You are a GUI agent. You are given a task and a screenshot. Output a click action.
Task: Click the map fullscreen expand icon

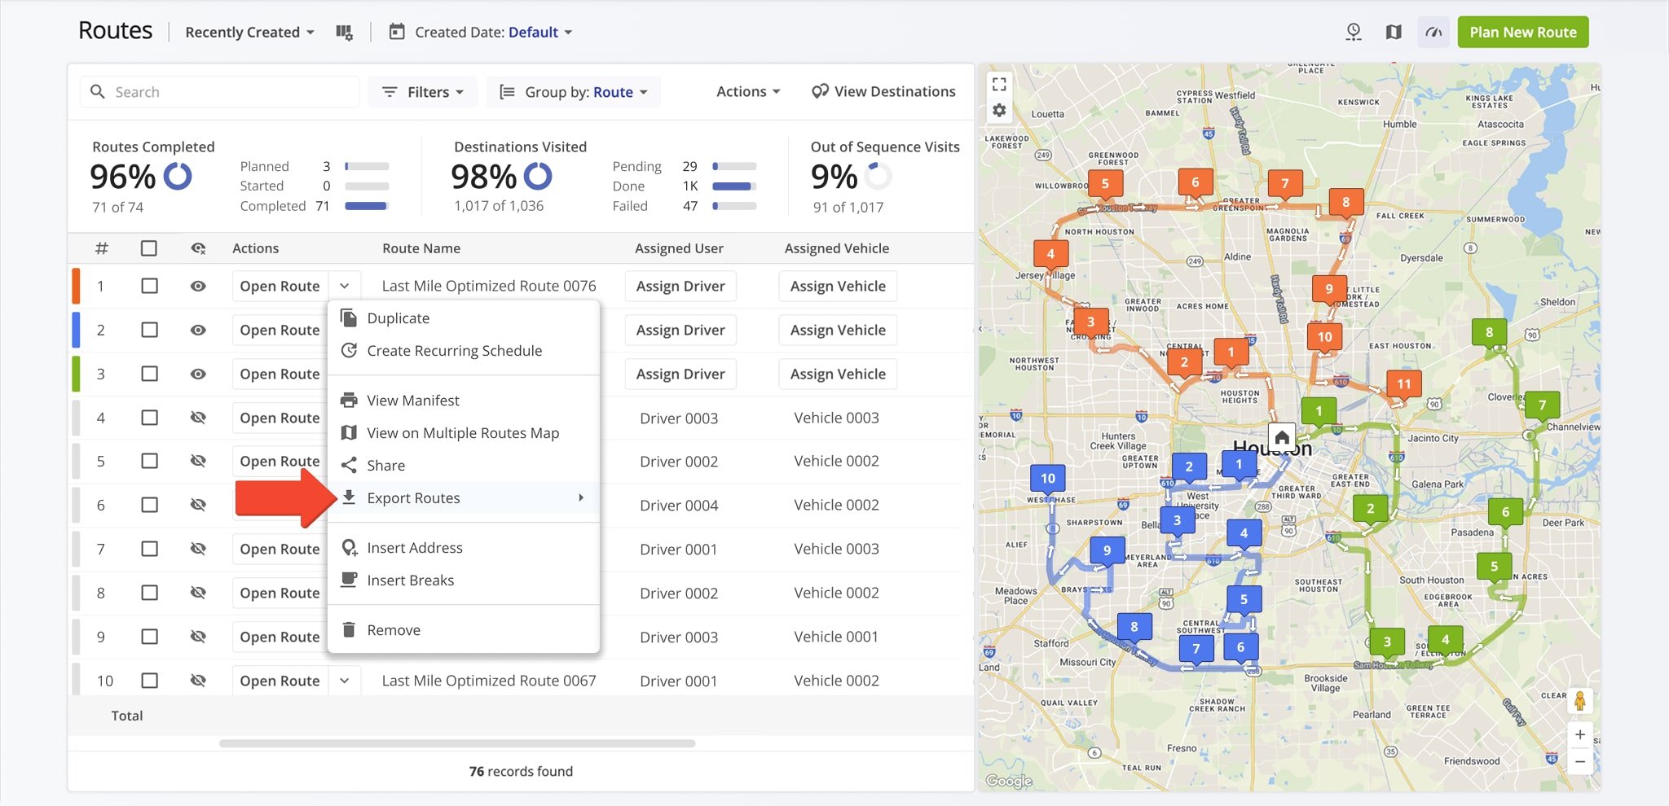pos(999,84)
